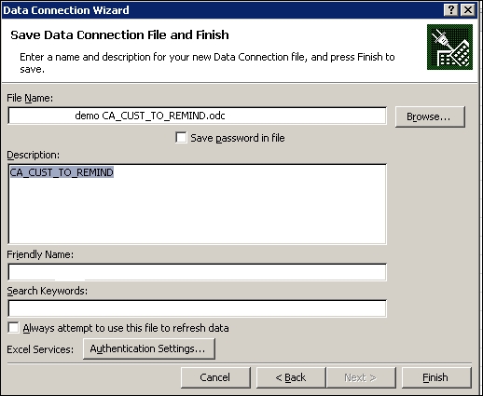Click the Description label

click(33, 155)
